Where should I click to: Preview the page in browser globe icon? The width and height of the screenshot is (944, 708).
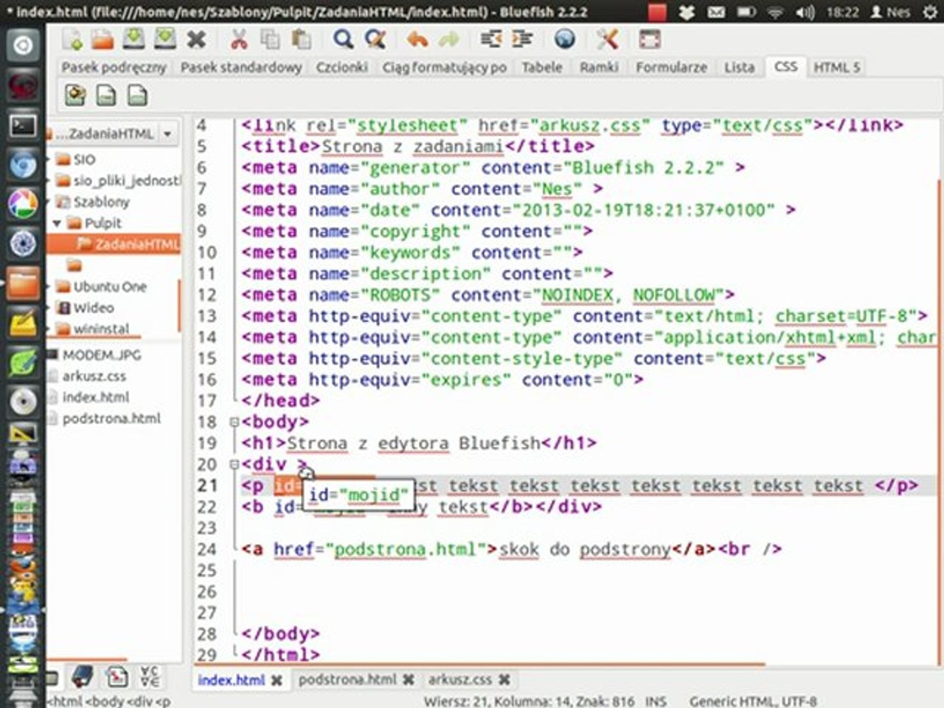[564, 40]
